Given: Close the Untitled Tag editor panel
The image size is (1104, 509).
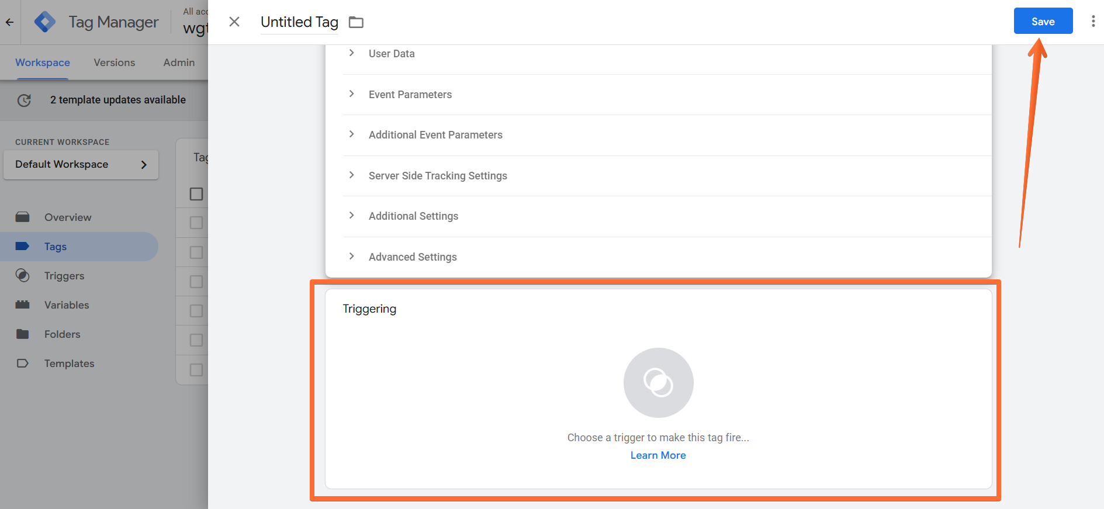Looking at the screenshot, I should [x=234, y=22].
